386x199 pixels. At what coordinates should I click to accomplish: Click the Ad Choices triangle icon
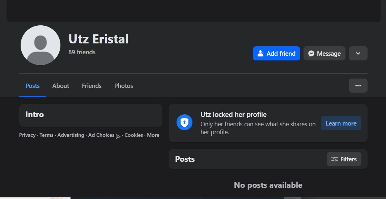tap(118, 136)
